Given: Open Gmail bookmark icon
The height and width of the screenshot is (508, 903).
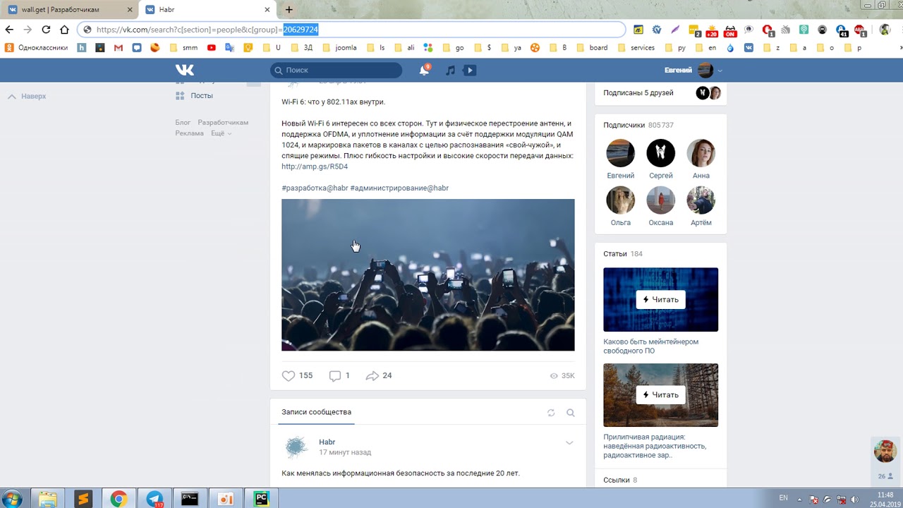Looking at the screenshot, I should (x=118, y=48).
